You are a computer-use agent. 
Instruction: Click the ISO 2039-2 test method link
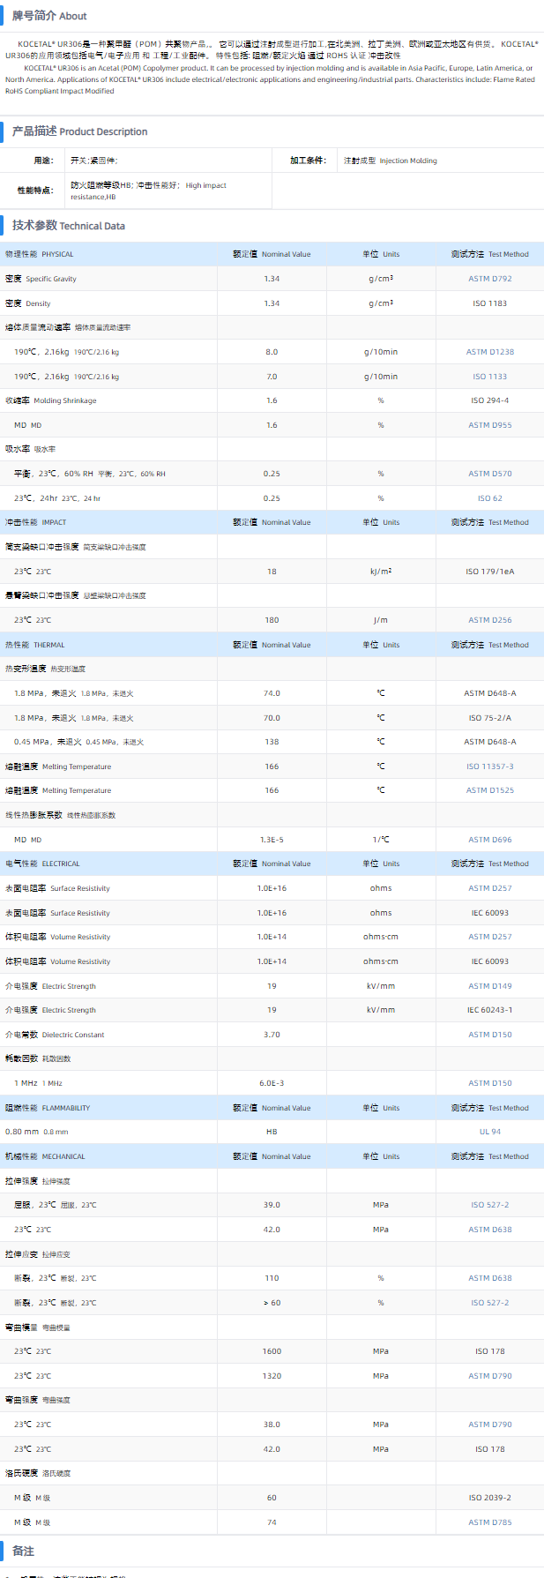489,1498
